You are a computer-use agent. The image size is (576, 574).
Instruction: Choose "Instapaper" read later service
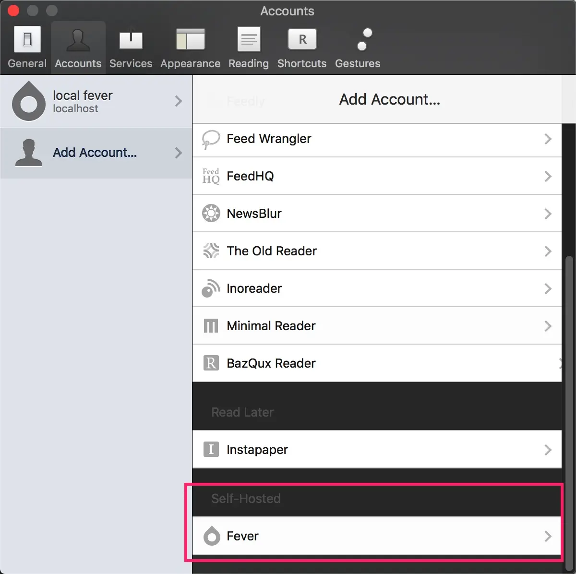click(257, 450)
